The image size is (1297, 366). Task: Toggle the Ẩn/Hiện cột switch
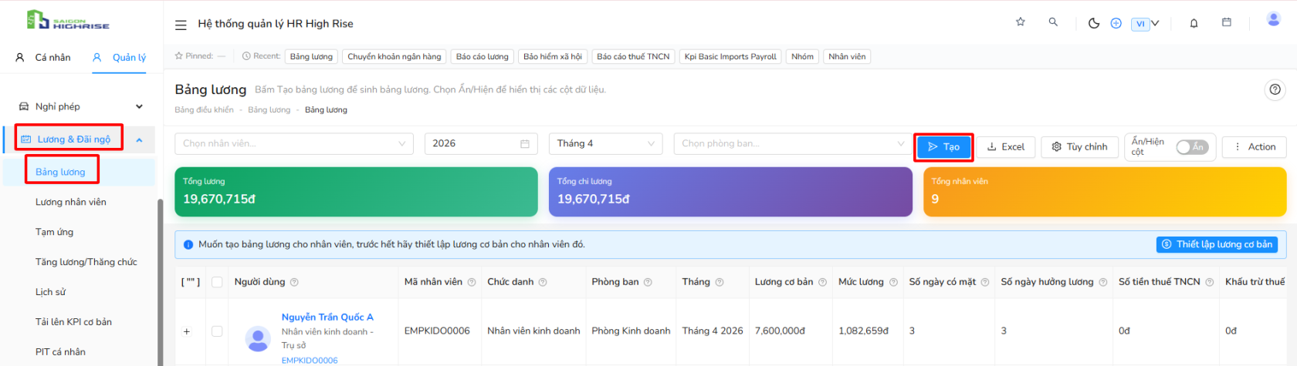click(1192, 146)
